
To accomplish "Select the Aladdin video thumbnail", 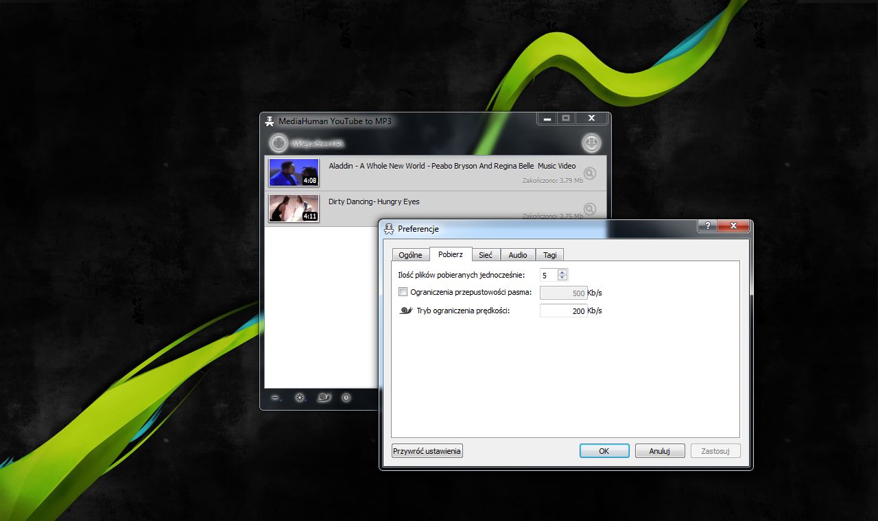I will (x=294, y=173).
